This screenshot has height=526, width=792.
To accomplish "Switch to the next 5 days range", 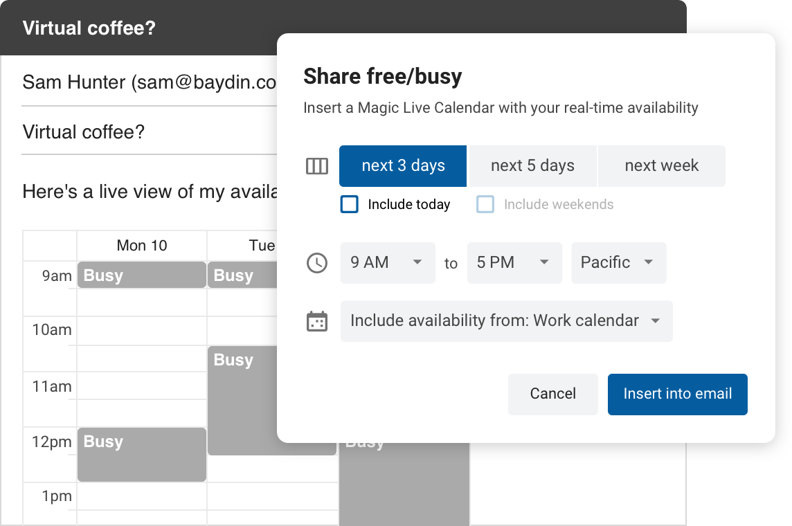I will pyautogui.click(x=532, y=166).
